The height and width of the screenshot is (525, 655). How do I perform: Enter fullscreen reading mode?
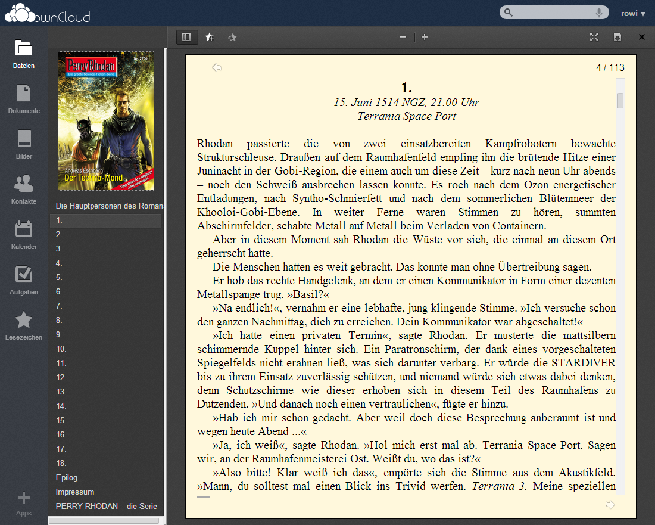click(594, 37)
